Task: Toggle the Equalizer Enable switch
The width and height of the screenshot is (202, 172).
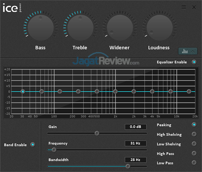Action: click(194, 62)
